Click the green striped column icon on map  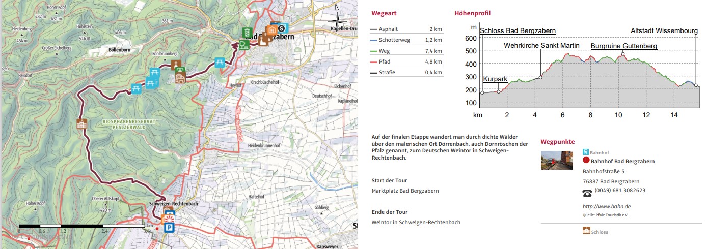[247, 33]
